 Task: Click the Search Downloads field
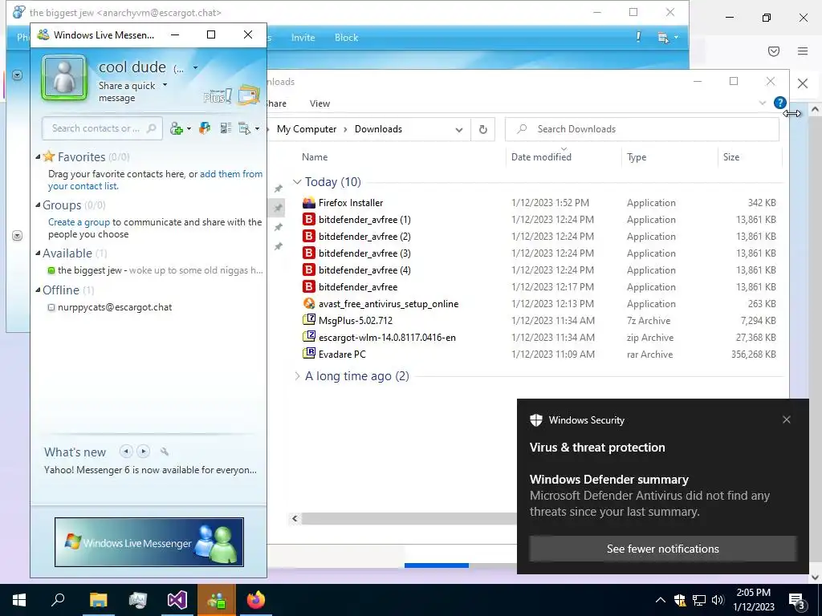pyautogui.click(x=642, y=129)
